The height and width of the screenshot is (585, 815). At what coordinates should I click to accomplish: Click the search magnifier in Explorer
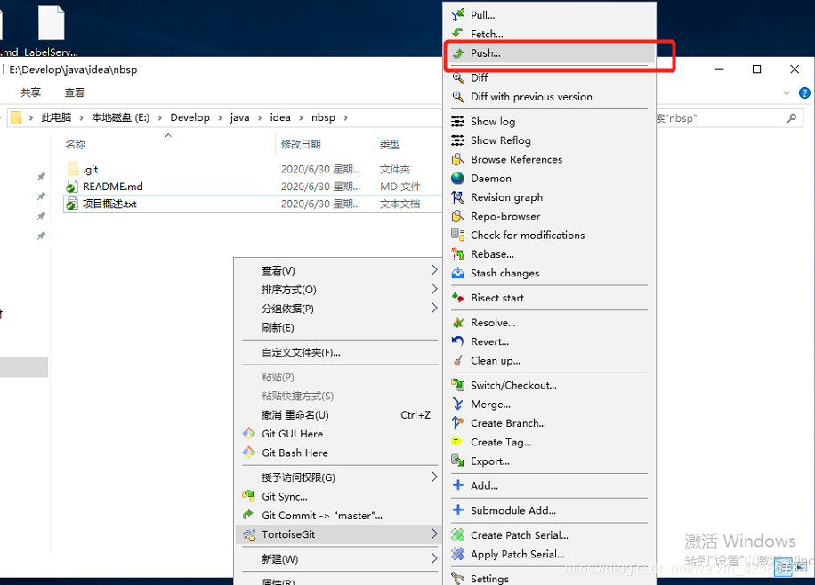(792, 118)
